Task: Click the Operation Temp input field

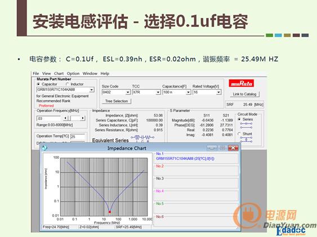Action: [78, 137]
